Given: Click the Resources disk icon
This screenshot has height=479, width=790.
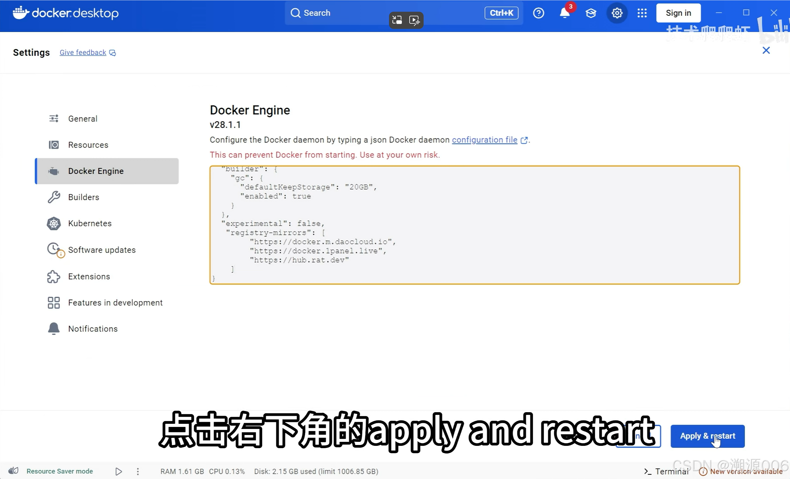Looking at the screenshot, I should point(53,145).
